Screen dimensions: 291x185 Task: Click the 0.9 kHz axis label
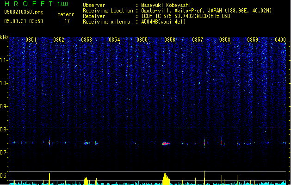tap(4, 106)
